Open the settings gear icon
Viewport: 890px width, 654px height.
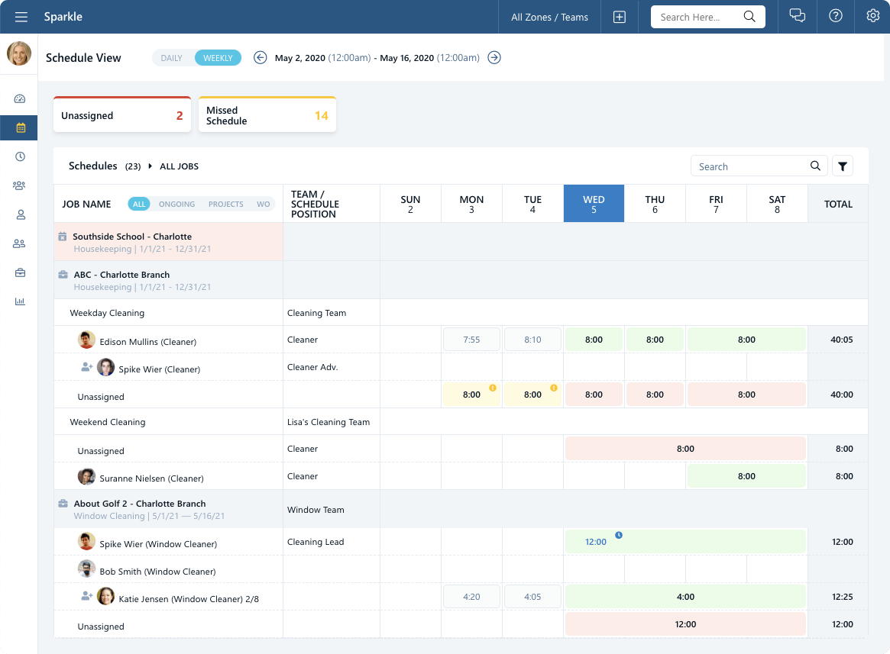[872, 16]
